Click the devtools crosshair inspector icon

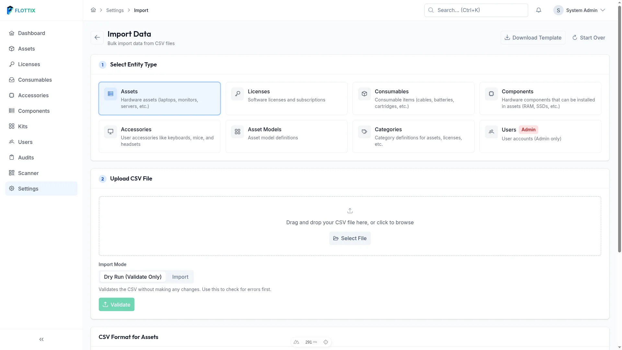pyautogui.click(x=326, y=342)
